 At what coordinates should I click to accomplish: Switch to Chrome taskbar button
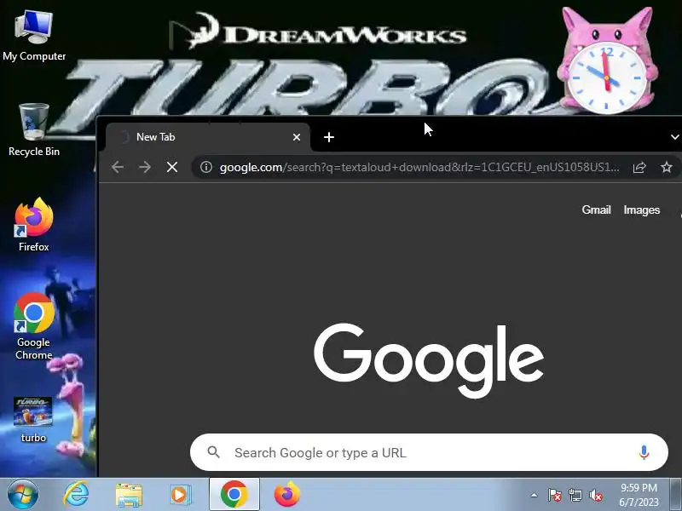pos(234,495)
